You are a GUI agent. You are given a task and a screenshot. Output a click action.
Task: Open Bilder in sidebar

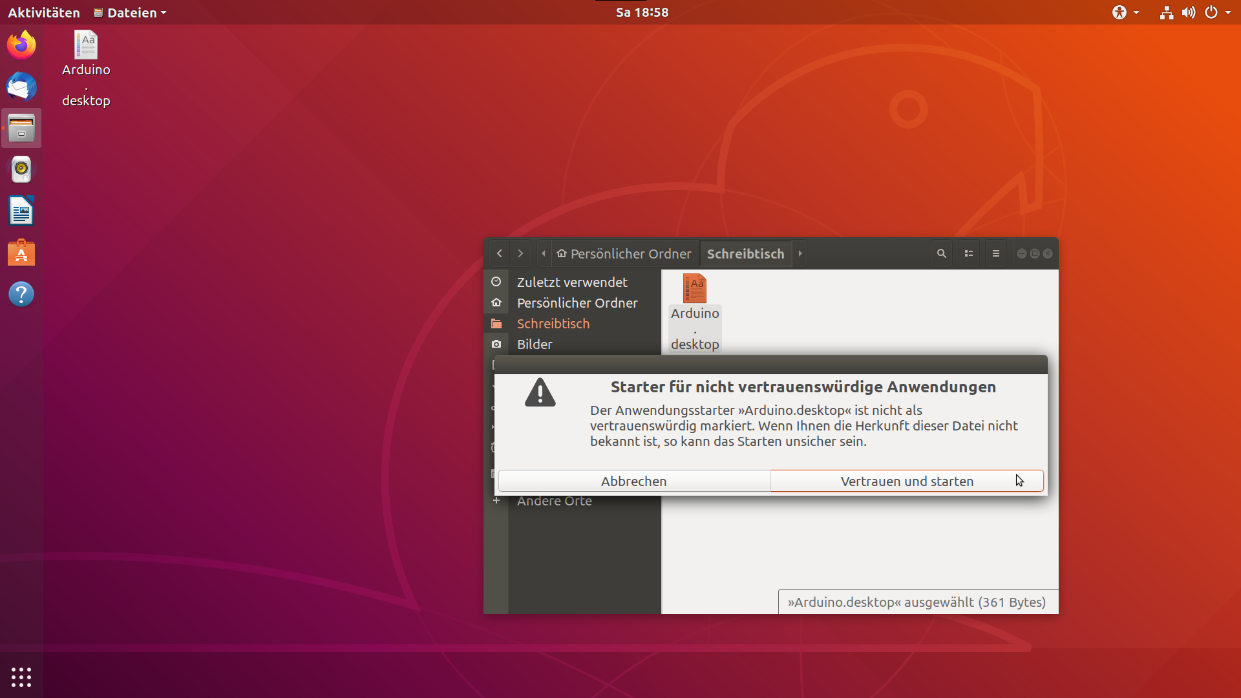point(572,344)
